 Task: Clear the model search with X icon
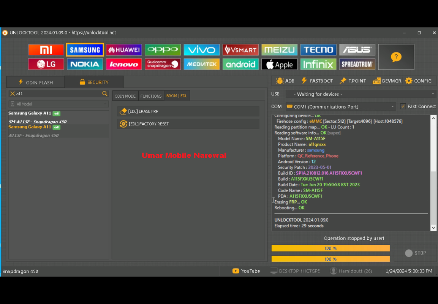[12, 93]
